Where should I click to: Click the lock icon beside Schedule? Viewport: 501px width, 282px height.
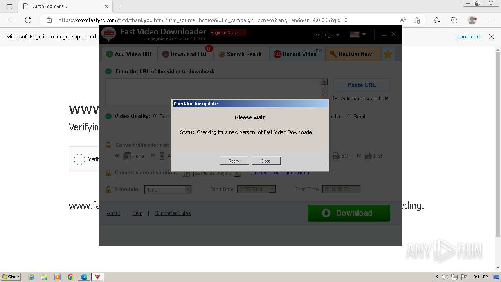coord(108,190)
